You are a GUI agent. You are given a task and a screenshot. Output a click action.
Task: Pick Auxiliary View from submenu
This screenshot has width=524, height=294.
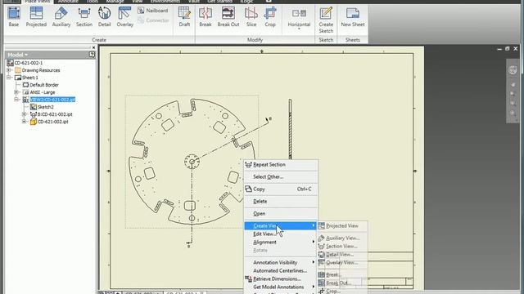[x=342, y=238]
